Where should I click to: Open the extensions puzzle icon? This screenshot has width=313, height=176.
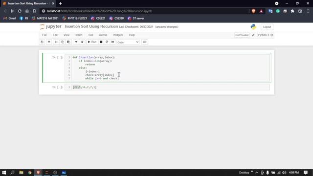point(292,11)
